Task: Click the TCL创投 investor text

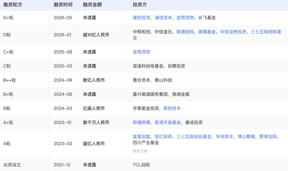Action: pyautogui.click(x=141, y=165)
